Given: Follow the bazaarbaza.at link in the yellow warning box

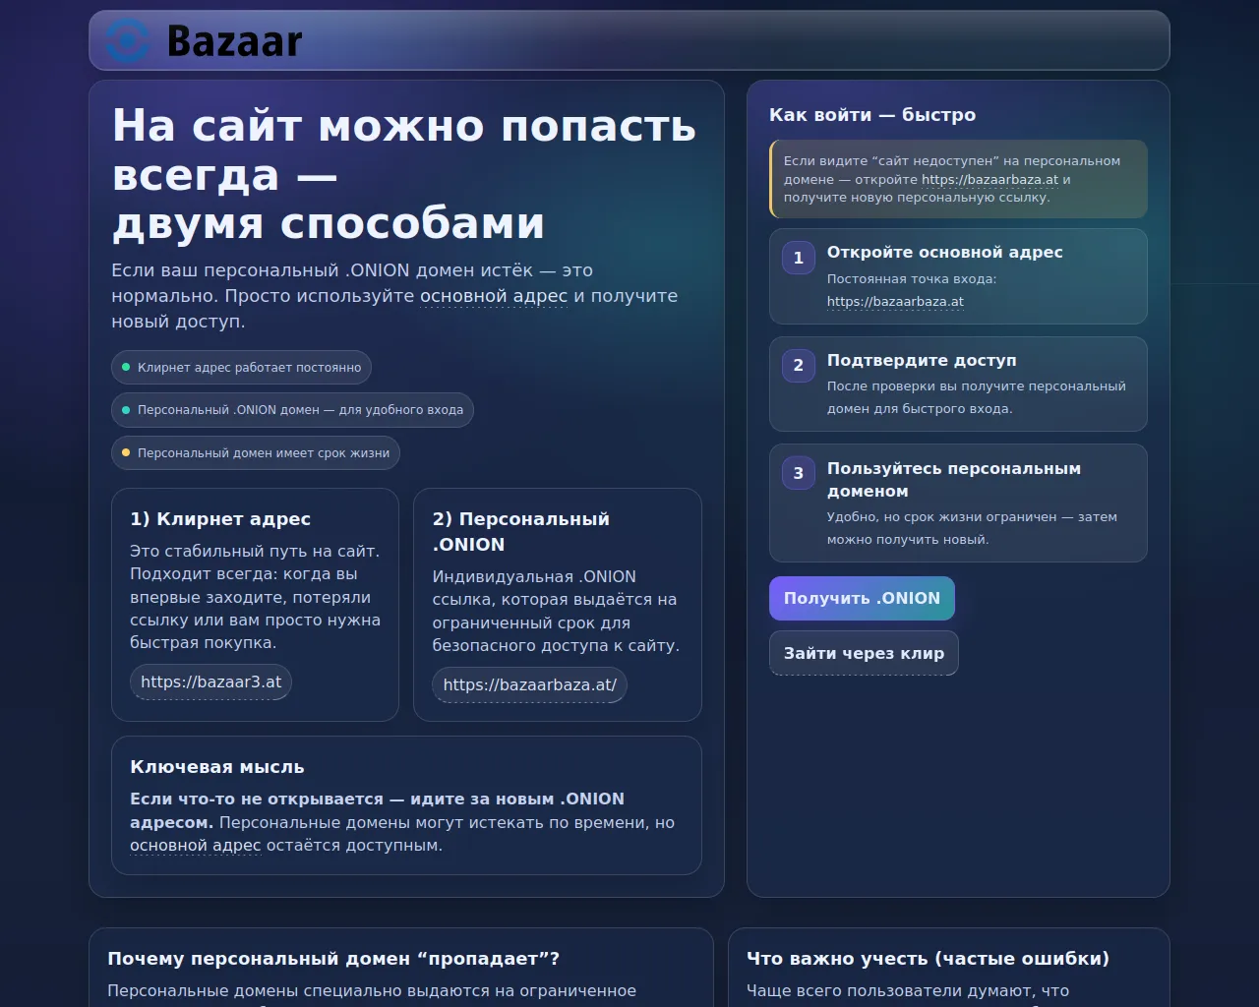Looking at the screenshot, I should coord(989,180).
